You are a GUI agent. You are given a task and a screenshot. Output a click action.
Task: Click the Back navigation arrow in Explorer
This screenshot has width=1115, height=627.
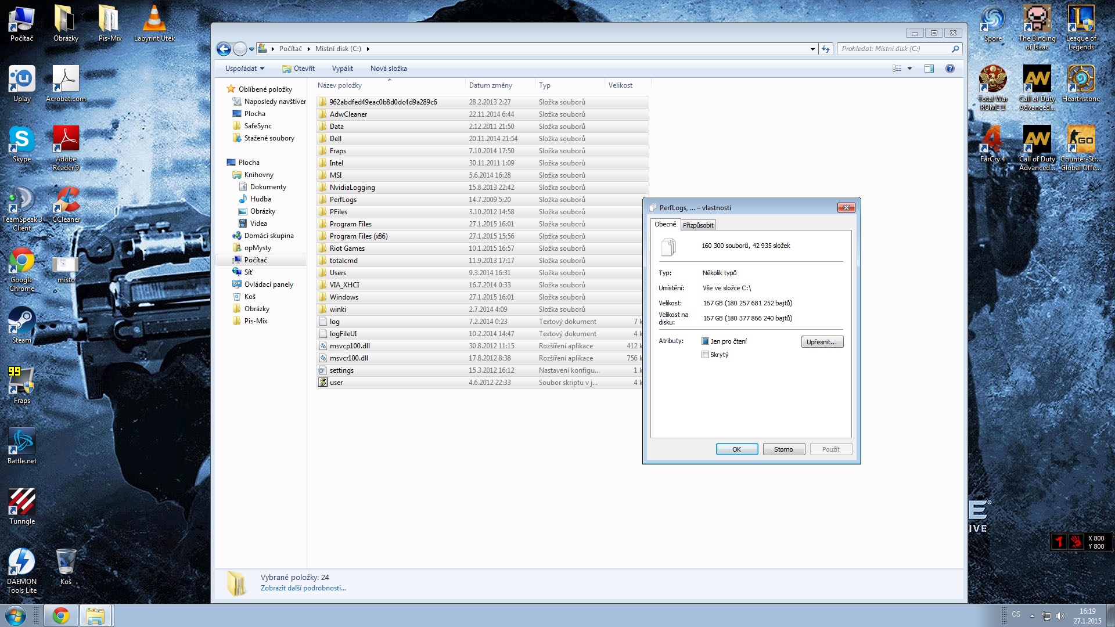point(224,49)
